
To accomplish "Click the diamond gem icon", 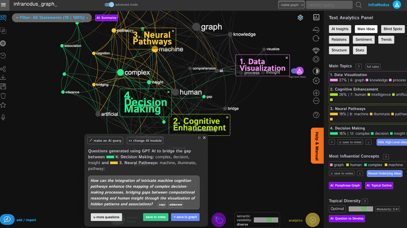I will pos(316,50).
